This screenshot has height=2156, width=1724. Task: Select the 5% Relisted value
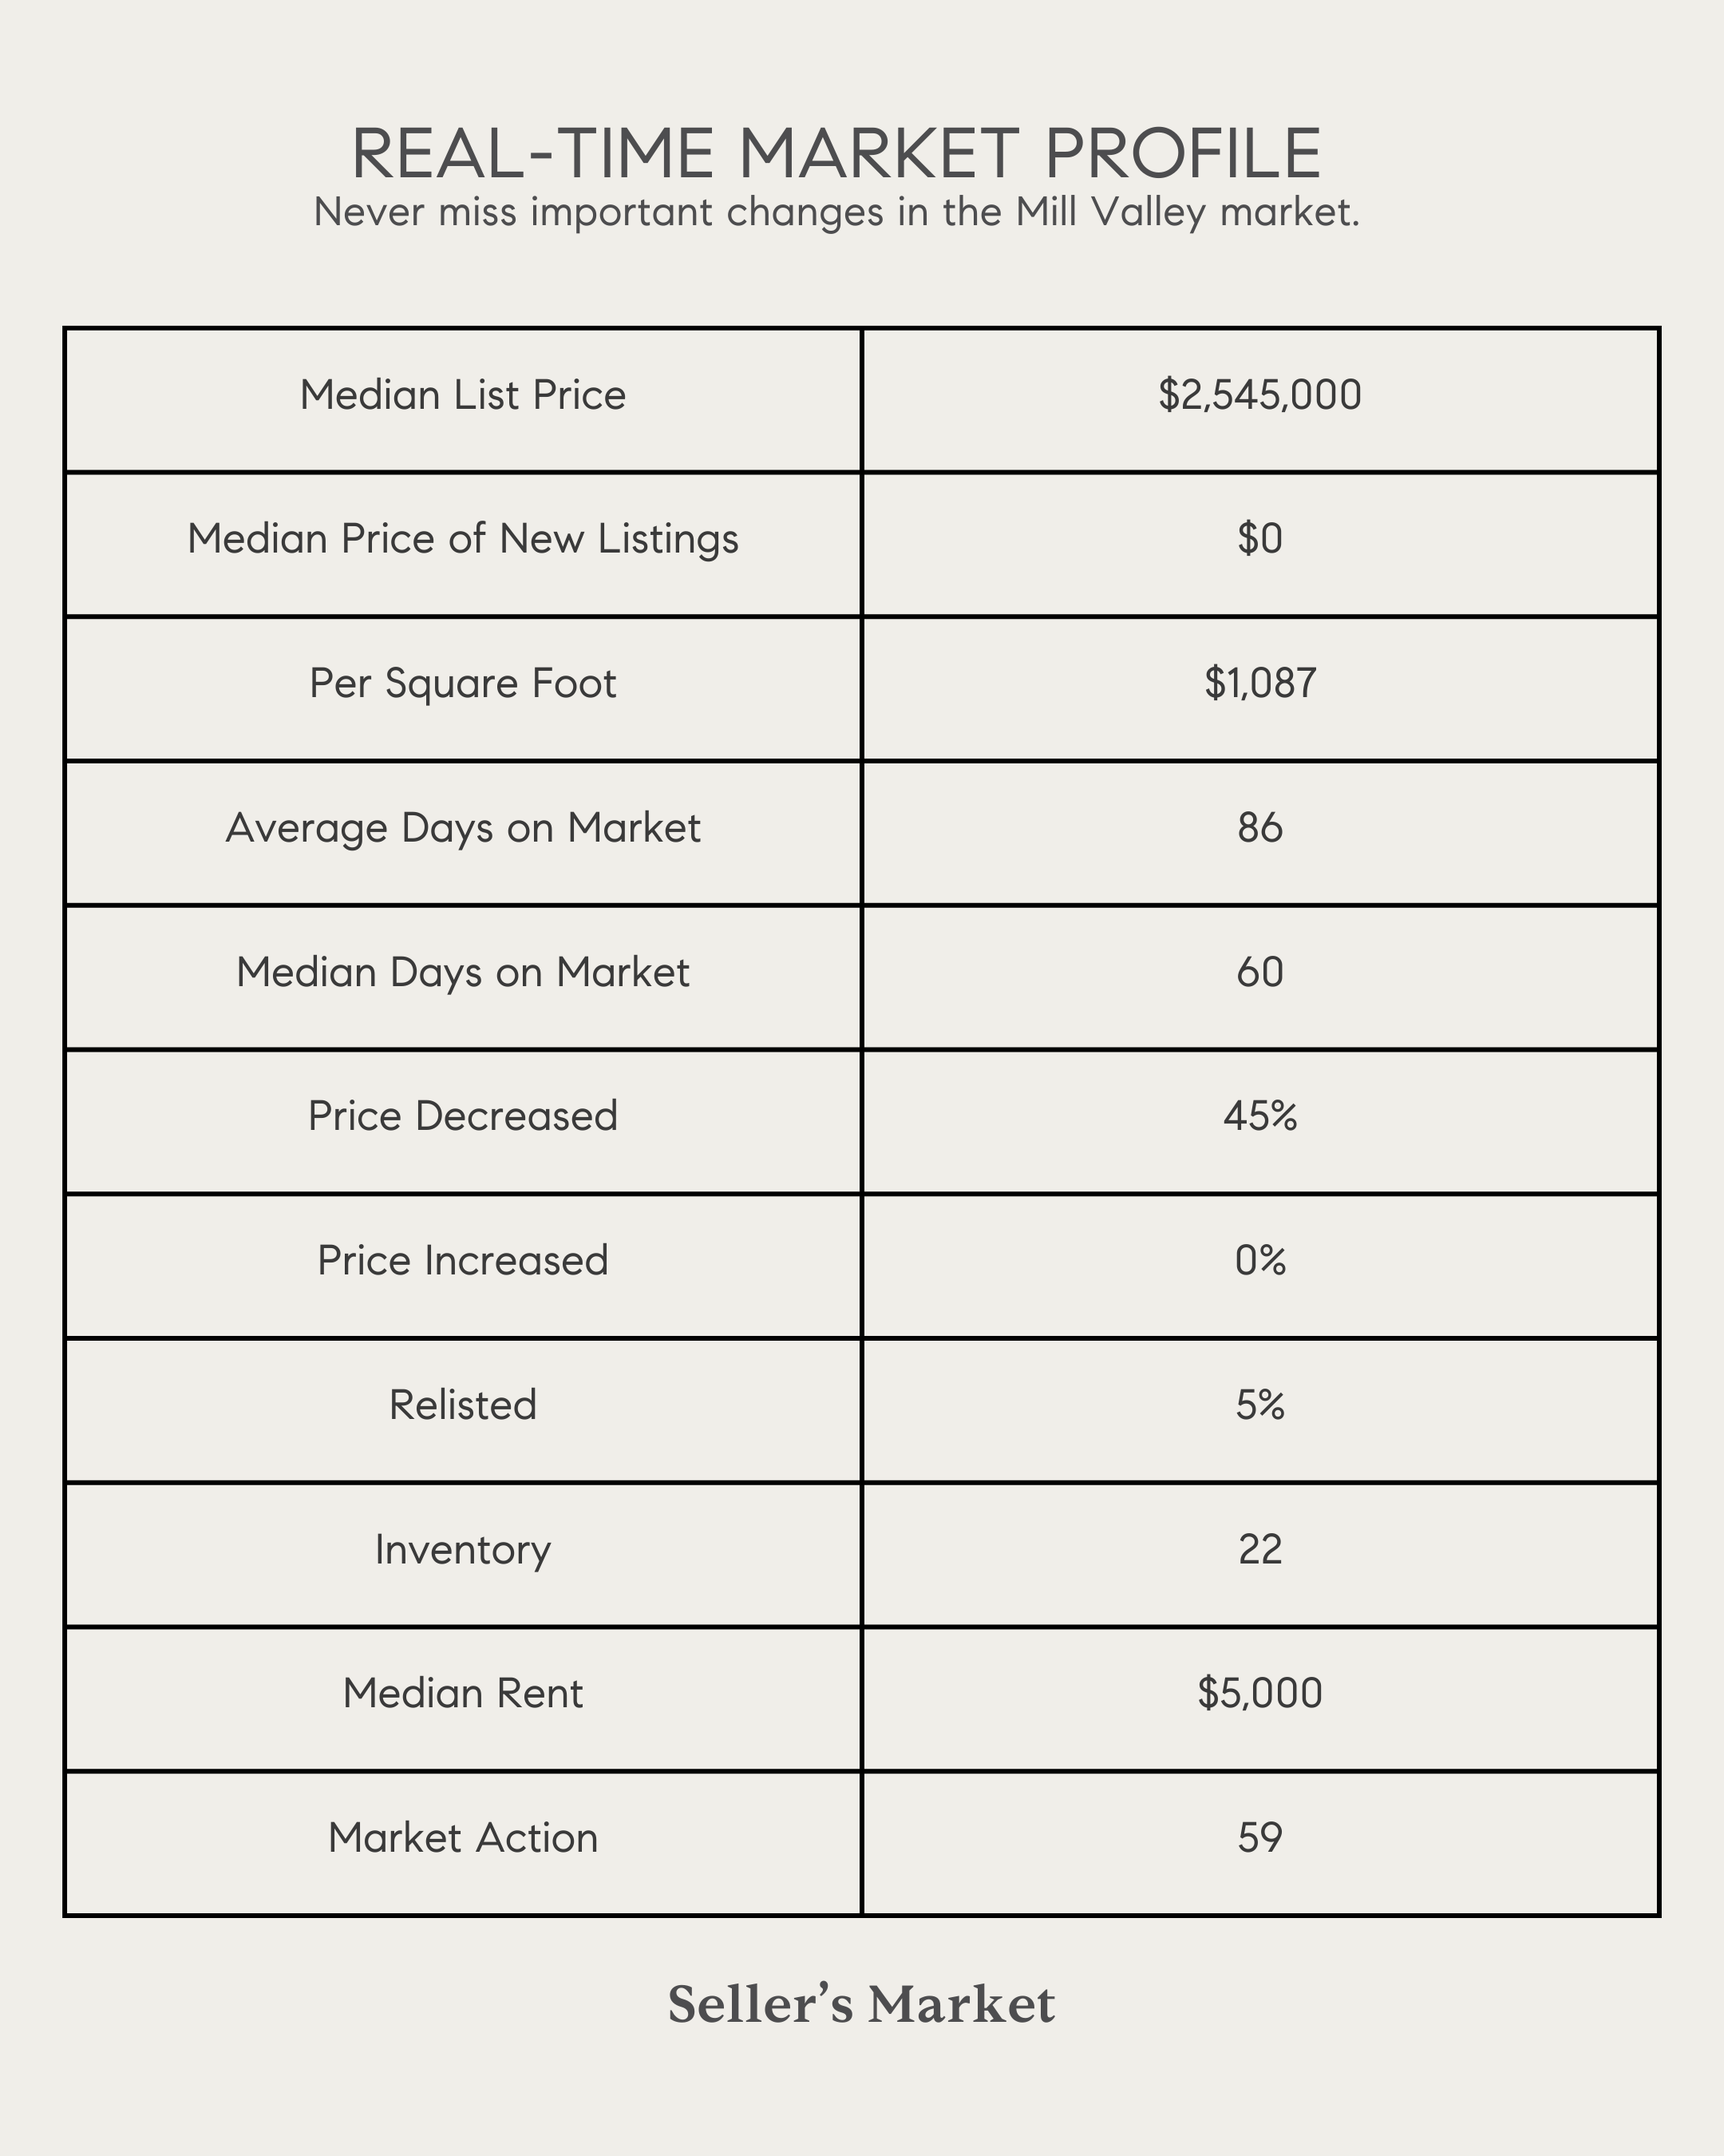[x=1259, y=1405]
